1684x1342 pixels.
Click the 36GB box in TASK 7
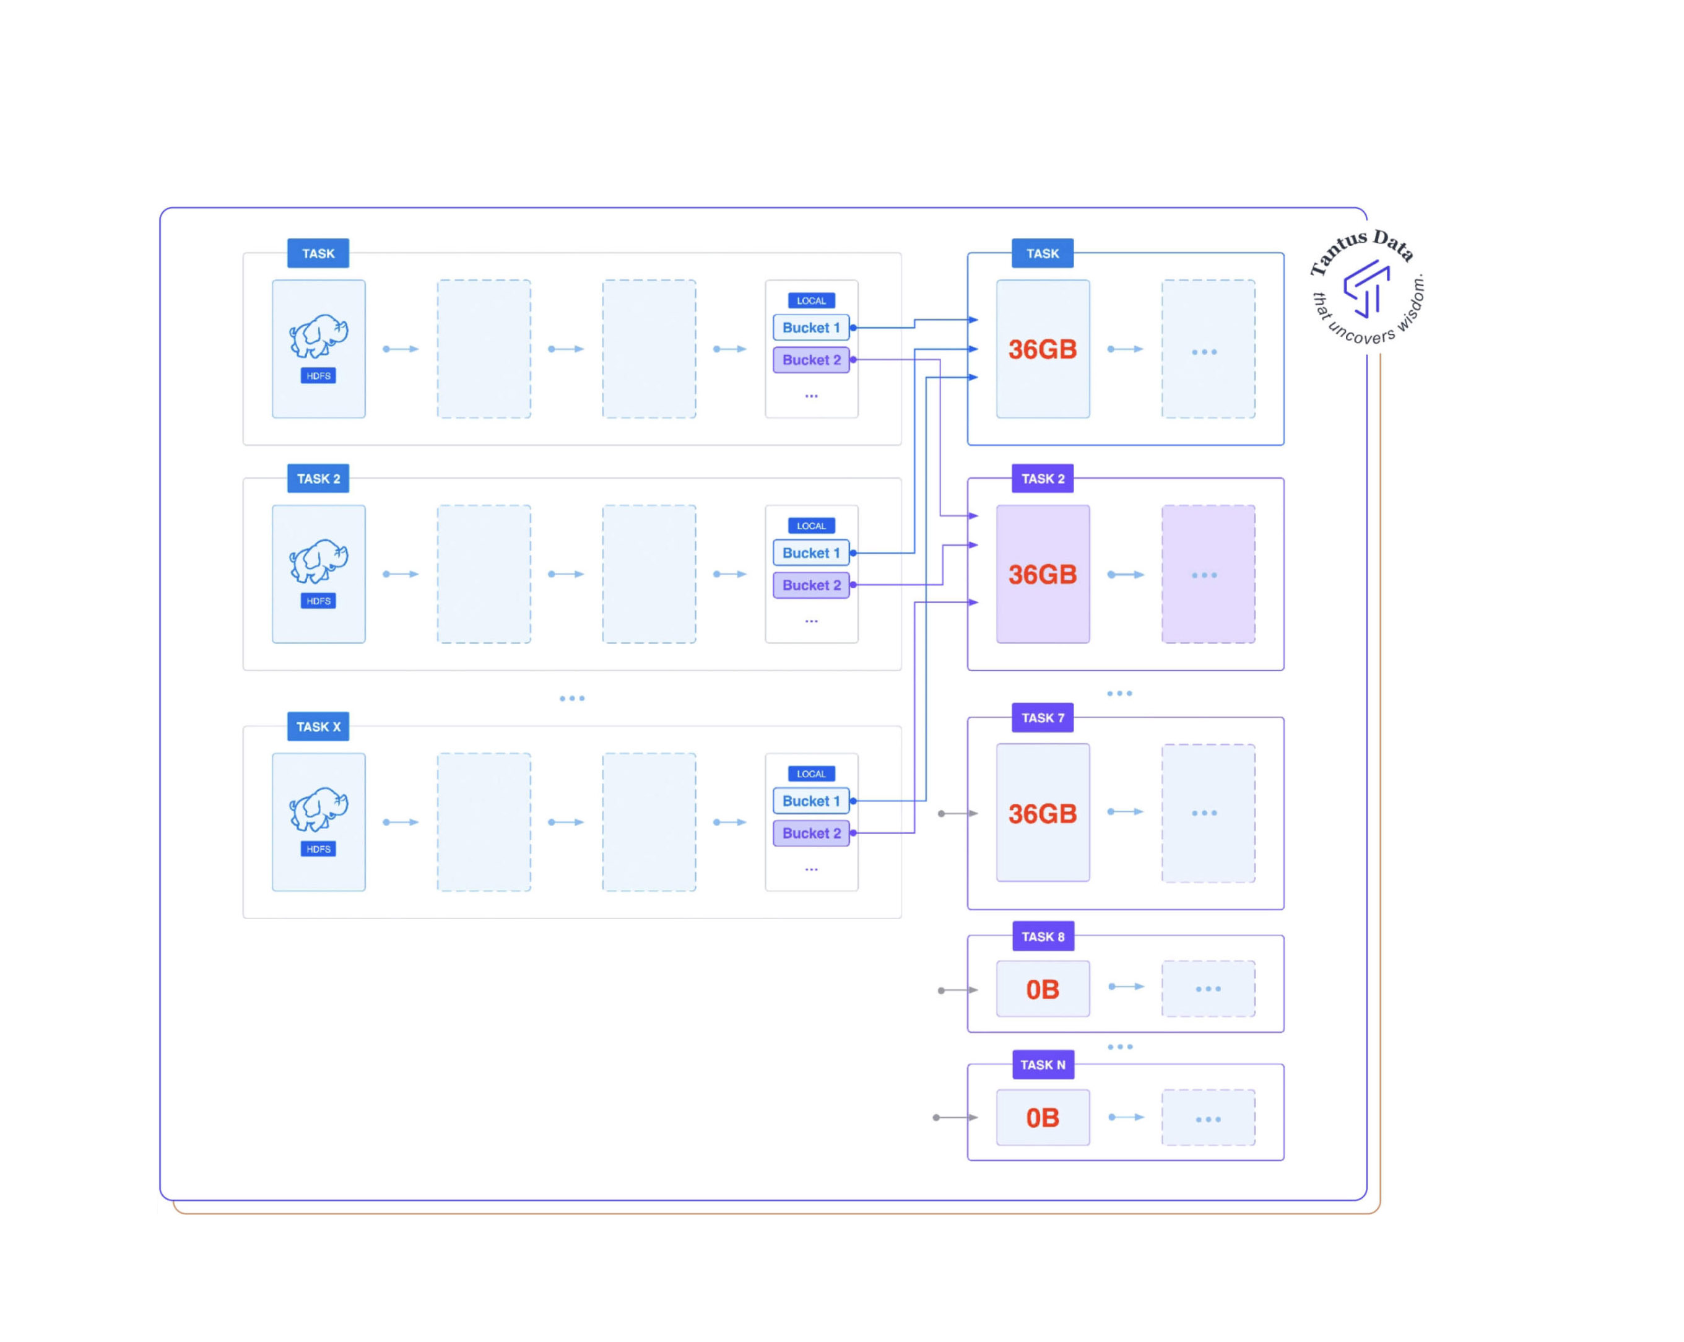(x=1043, y=813)
